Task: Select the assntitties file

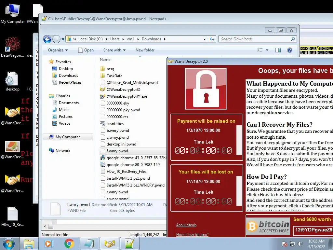Action: coord(112,123)
